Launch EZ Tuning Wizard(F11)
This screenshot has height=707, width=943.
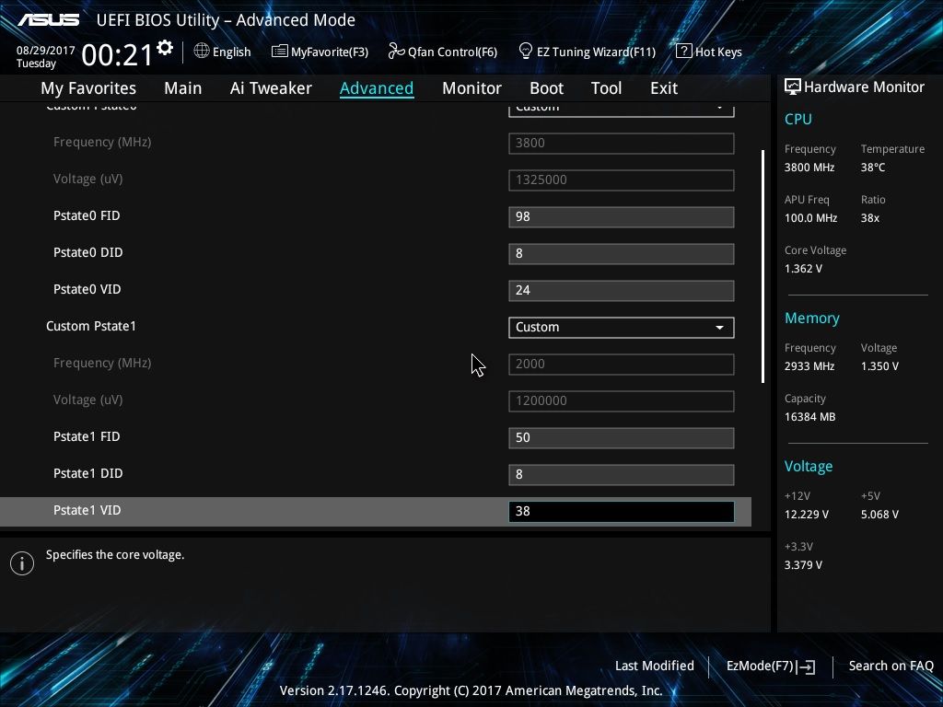pos(587,52)
